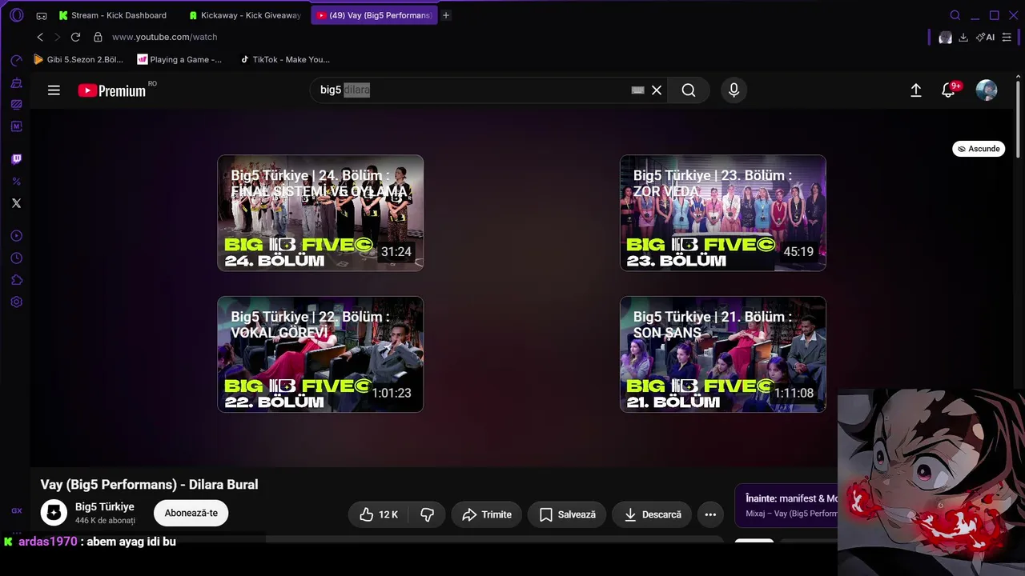The height and width of the screenshot is (576, 1025).
Task: Start voice search with microphone
Action: point(734,90)
